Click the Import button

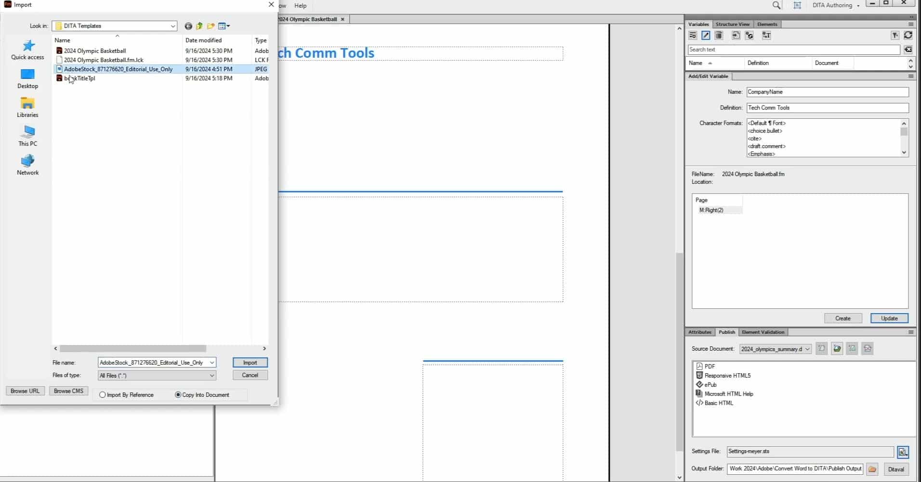tap(250, 363)
